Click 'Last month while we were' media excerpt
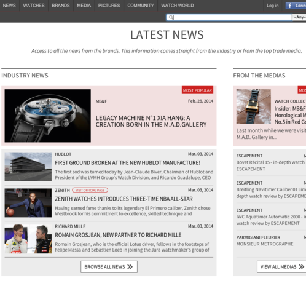This screenshot has height=294, width=306. pos(271,134)
